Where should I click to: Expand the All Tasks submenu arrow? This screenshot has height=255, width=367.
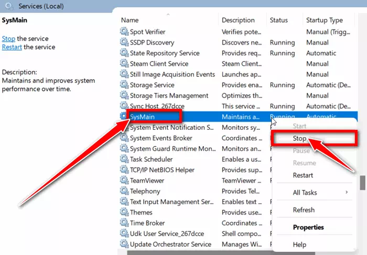pyautogui.click(x=347, y=192)
